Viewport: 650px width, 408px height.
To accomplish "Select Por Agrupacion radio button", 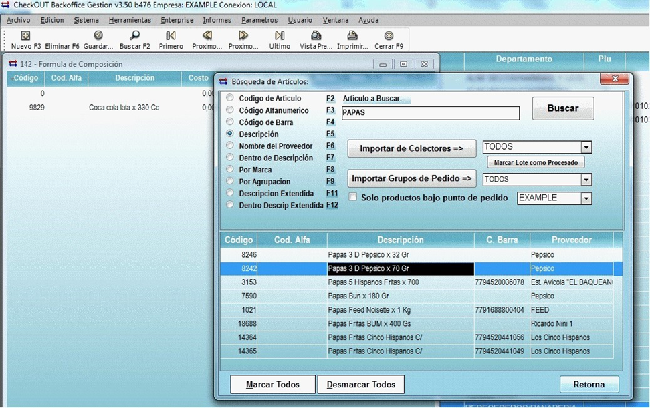I will 229,181.
